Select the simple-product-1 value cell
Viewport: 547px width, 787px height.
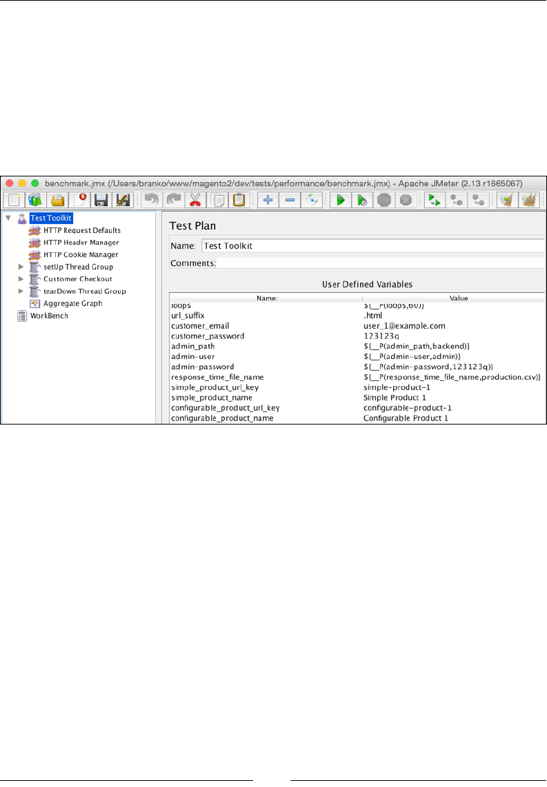point(397,387)
